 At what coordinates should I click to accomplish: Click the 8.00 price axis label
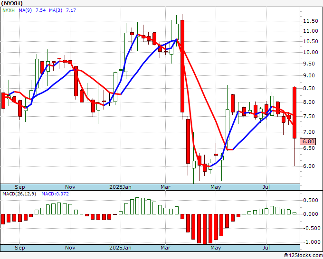click(309, 102)
